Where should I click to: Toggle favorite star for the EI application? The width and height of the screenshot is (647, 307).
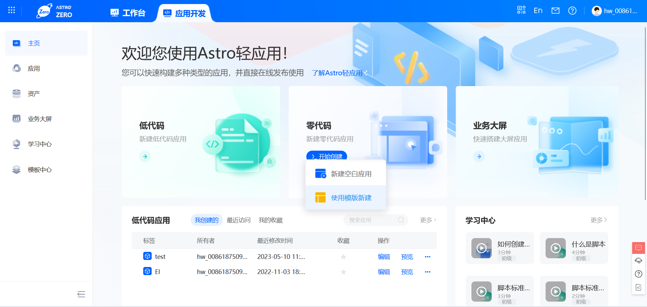point(343,272)
